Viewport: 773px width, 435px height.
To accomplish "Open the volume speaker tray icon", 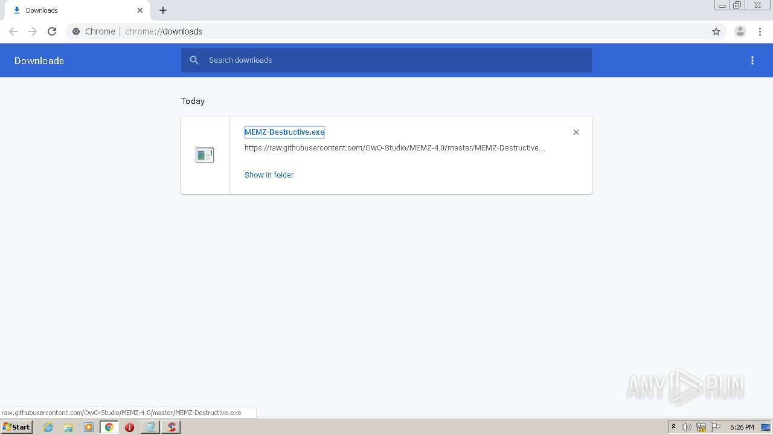I will click(x=687, y=427).
